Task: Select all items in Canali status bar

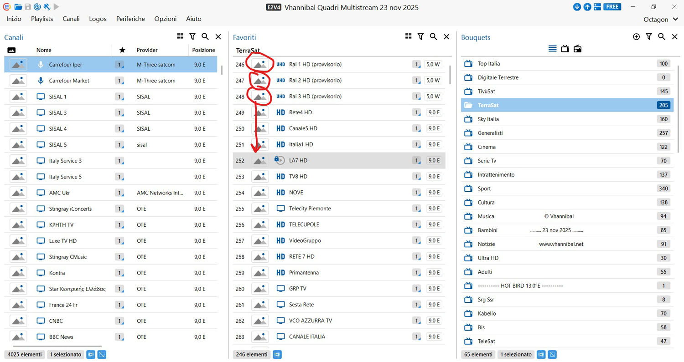Action: pos(90,354)
